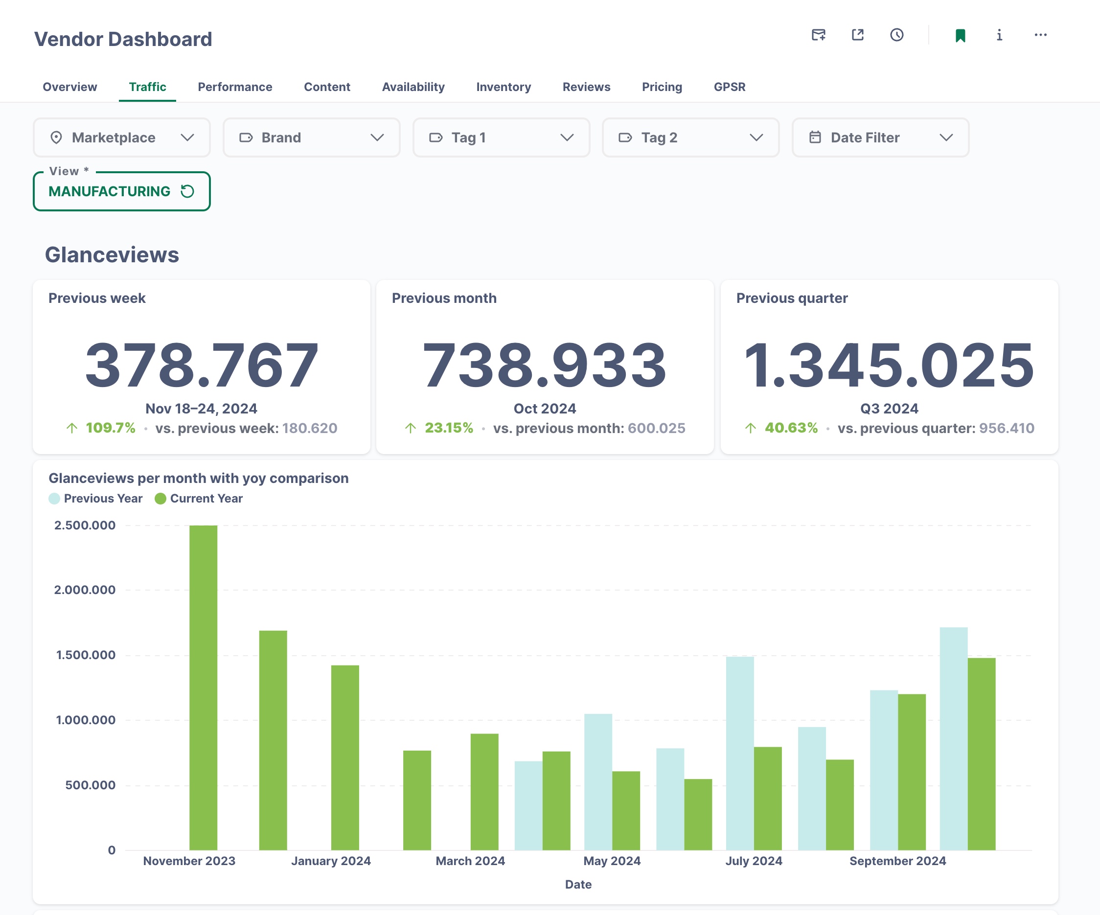Open the GPSR tab
Image resolution: width=1100 pixels, height=915 pixels.
(730, 87)
